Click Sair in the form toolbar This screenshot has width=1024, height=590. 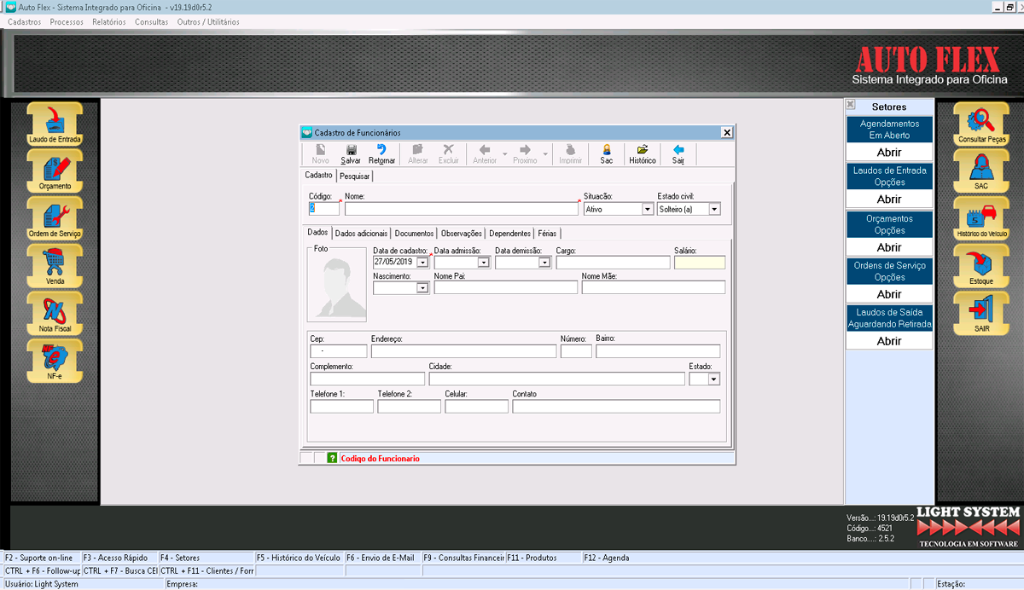[678, 154]
